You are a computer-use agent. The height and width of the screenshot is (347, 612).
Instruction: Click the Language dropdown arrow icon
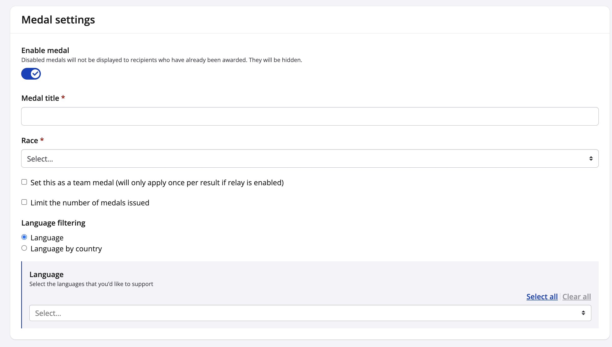tap(583, 313)
